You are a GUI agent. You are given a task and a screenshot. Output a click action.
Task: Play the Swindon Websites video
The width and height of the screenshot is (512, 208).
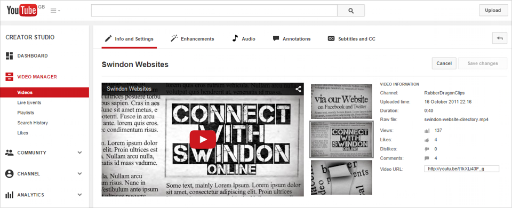pos(203,139)
